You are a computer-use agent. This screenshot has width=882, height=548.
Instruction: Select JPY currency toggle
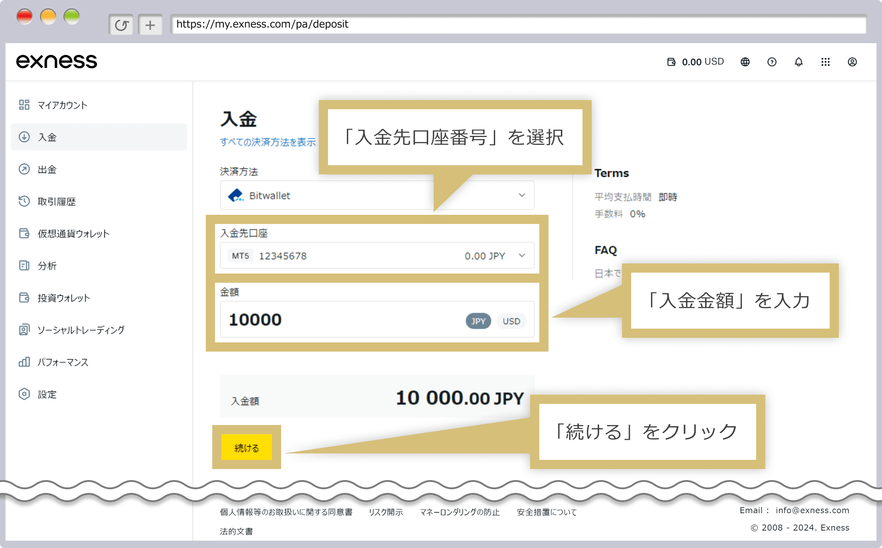tap(478, 321)
